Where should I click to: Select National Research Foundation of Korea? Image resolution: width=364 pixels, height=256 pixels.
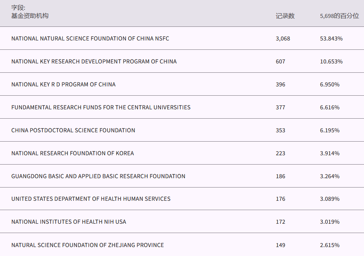[x=72, y=153]
